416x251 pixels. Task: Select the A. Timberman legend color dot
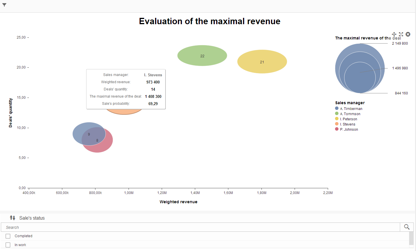coord(337,109)
